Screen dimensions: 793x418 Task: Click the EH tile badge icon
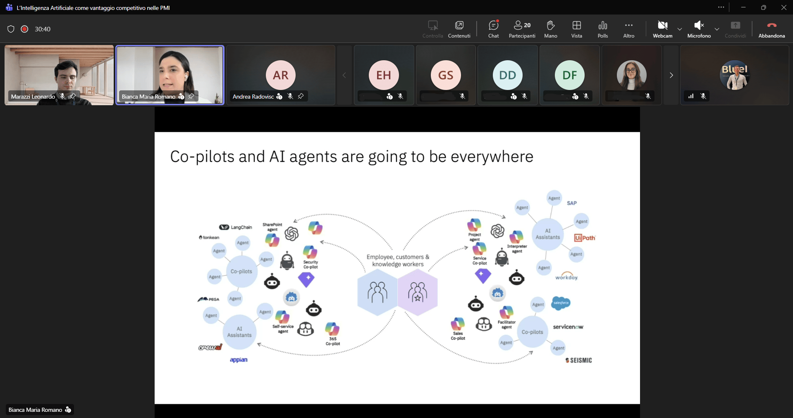point(389,97)
